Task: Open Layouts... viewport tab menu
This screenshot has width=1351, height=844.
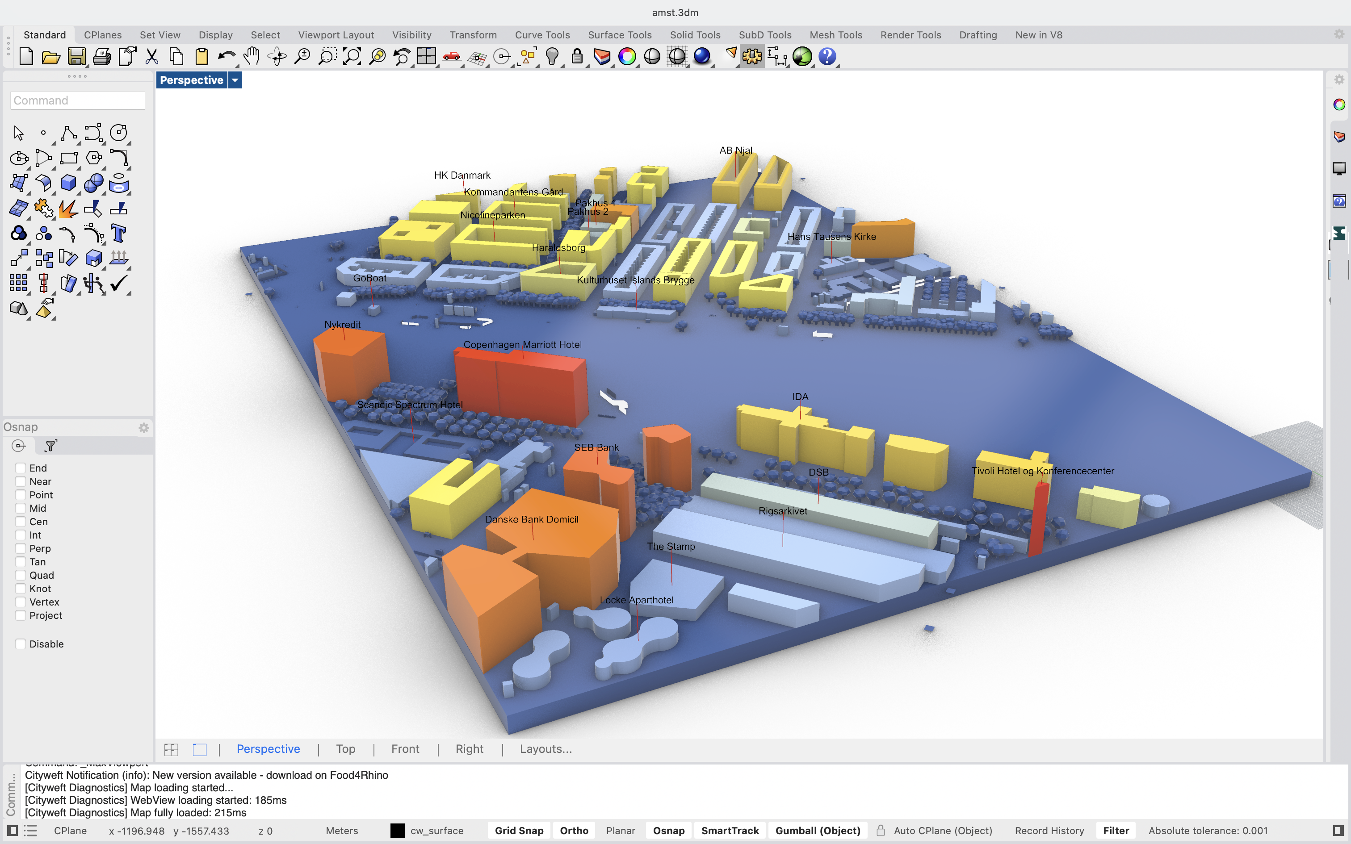Action: [x=545, y=749]
